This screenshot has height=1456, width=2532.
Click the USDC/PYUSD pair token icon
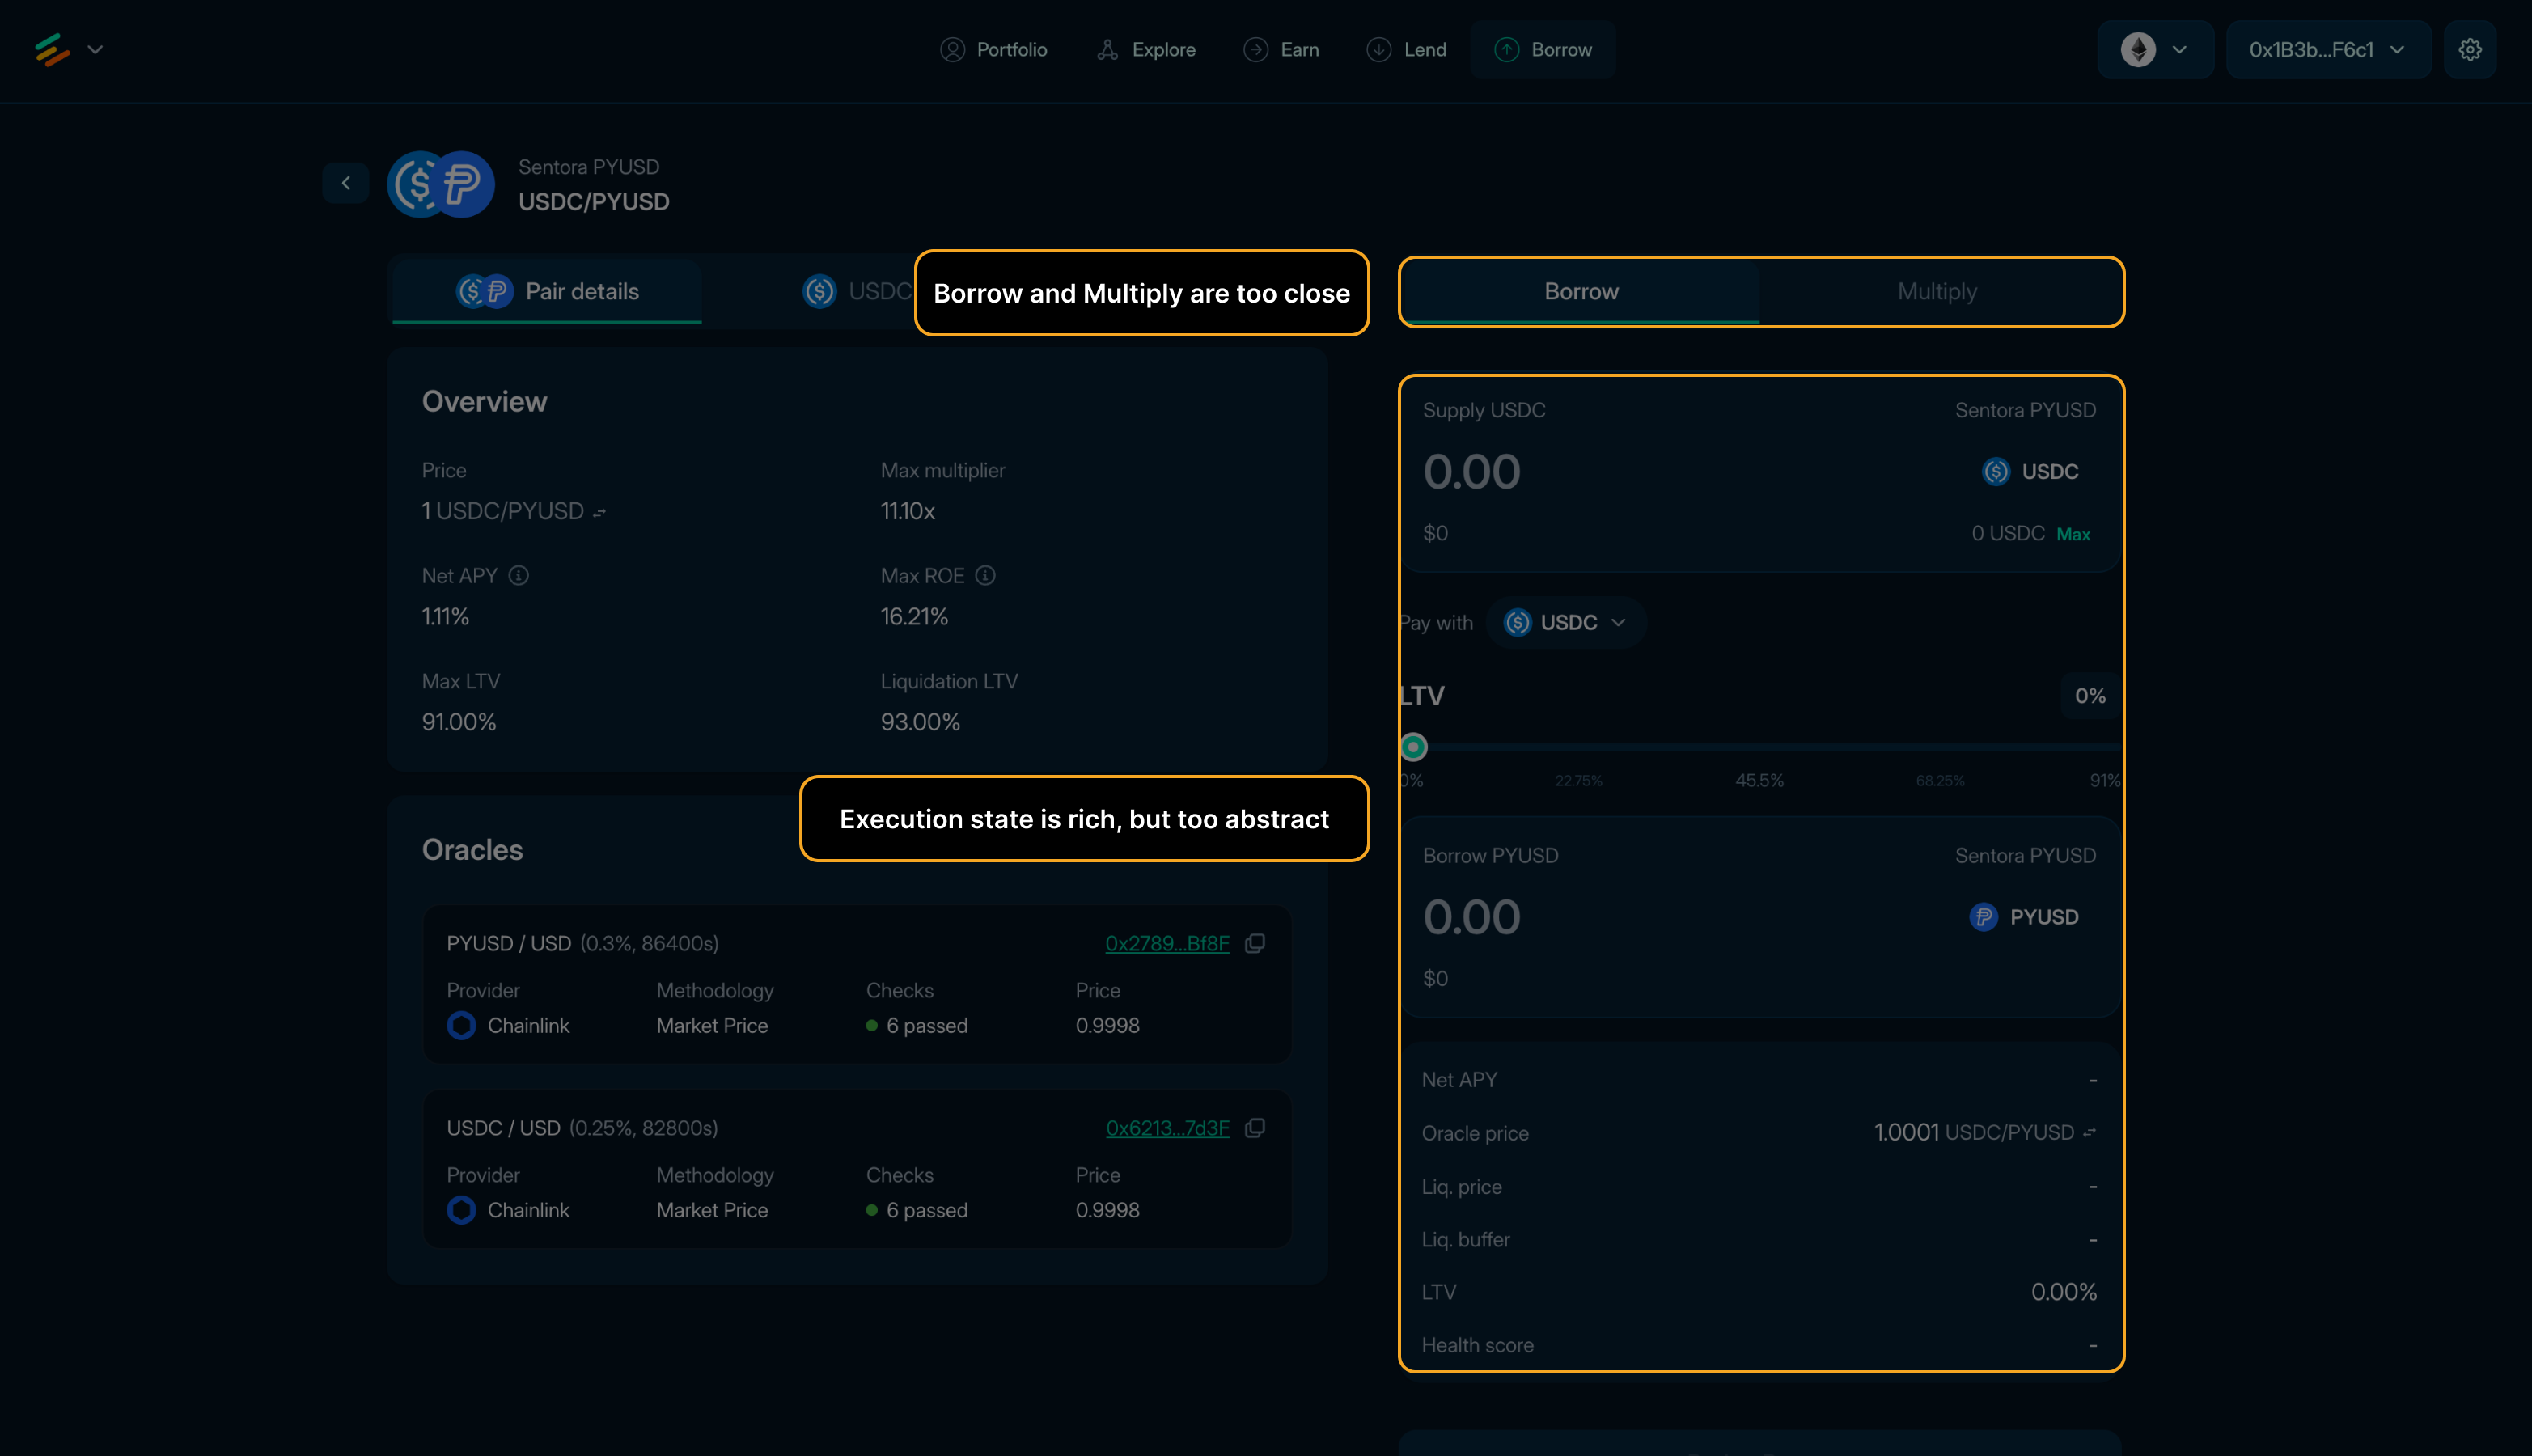point(441,184)
